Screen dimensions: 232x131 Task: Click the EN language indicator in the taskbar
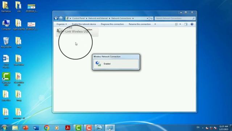coord(198,127)
